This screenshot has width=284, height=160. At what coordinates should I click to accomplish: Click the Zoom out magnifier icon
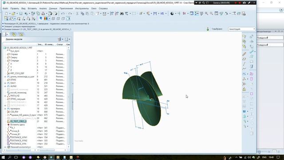(211, 13)
